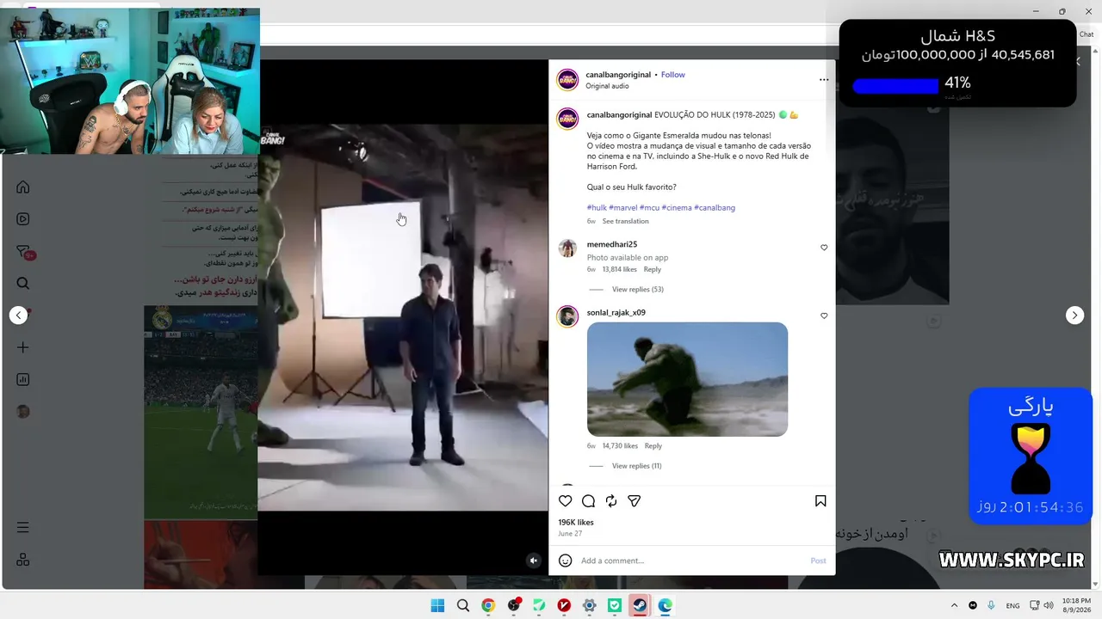Screen dimensions: 1102x619
Task: Switch the ENG input language indicator
Action: [1012, 605]
